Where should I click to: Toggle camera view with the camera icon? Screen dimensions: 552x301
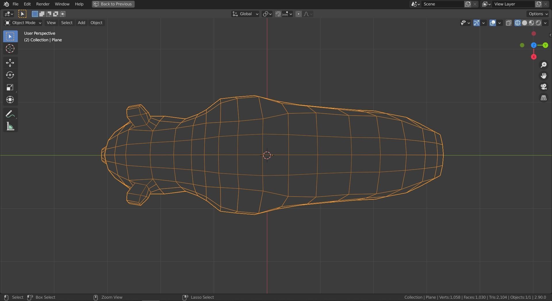tap(543, 87)
